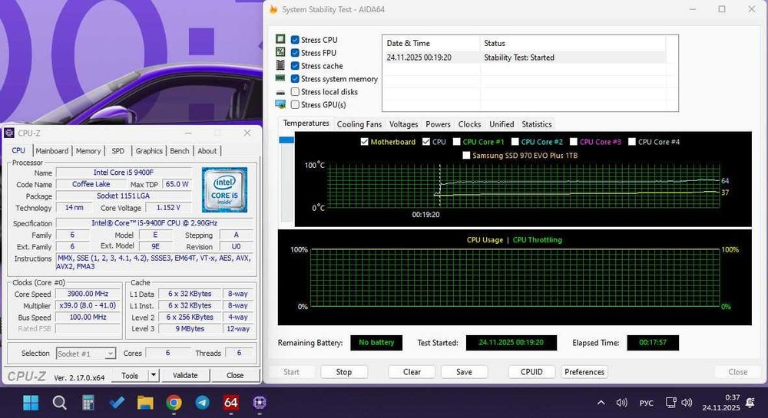Click the CPU-Z Tools button

point(129,376)
